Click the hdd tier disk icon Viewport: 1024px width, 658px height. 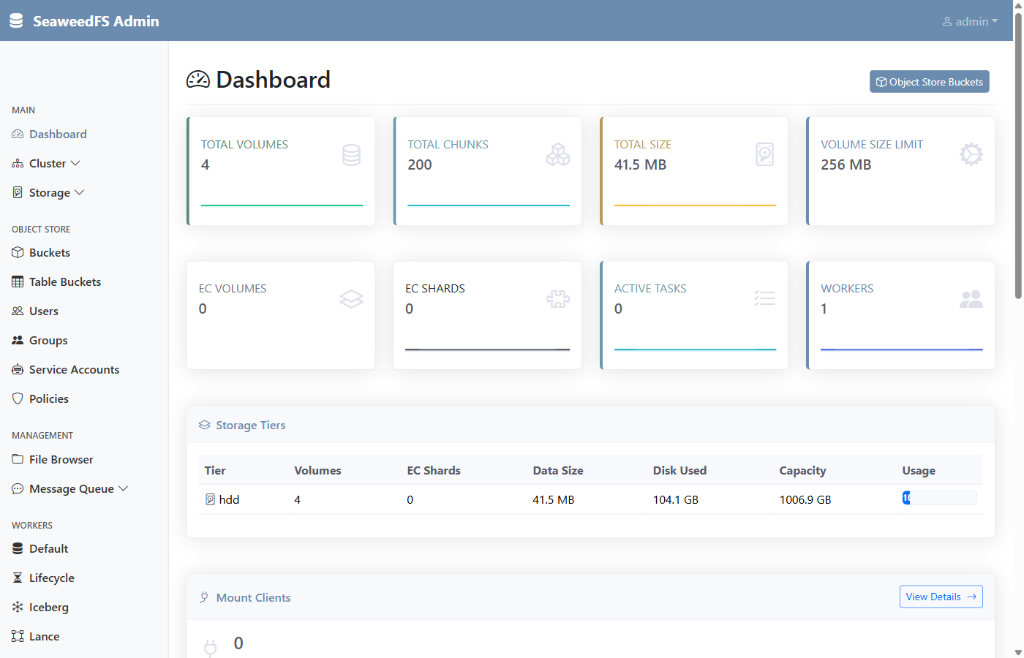coord(210,500)
